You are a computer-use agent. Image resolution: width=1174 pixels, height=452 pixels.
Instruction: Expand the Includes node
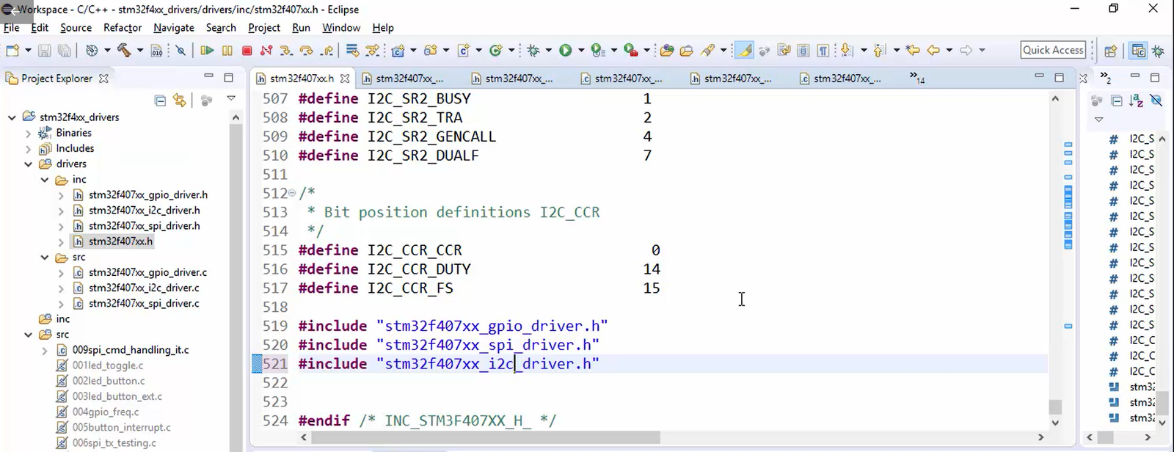[x=28, y=149]
